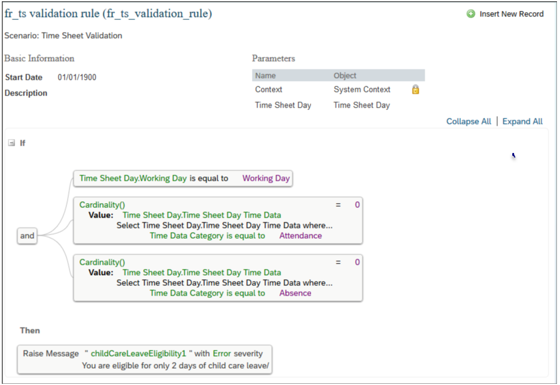Click 'Time Sheet Day.Working Day' field expression
Image resolution: width=560 pixels, height=385 pixels.
(x=133, y=178)
